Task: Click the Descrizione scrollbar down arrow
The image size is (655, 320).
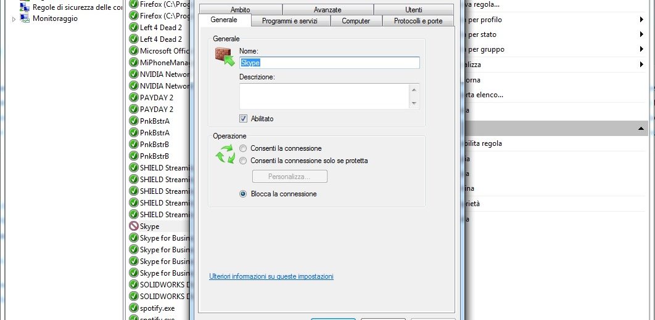Action: pos(414,103)
